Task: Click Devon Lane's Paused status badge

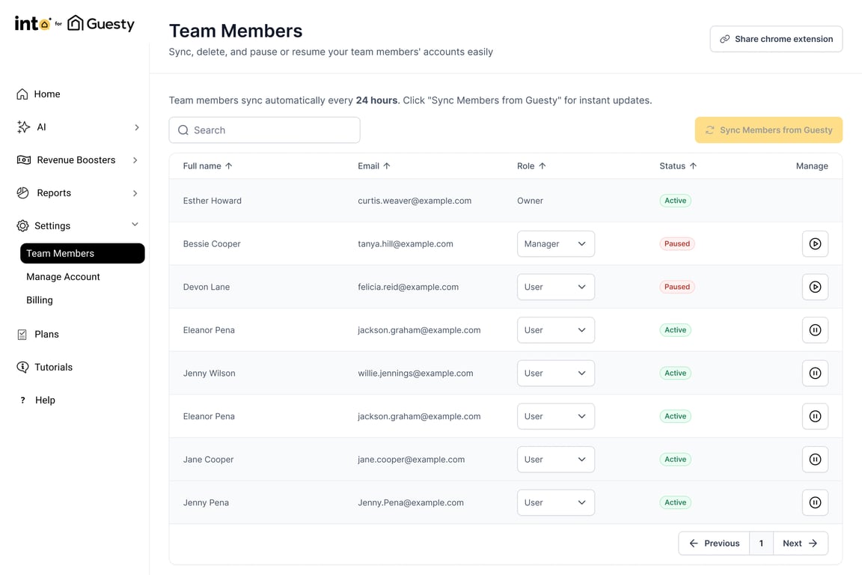Action: tap(676, 287)
